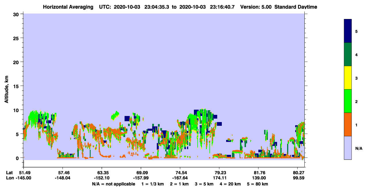This screenshot has width=374, height=192.
Task: Click the colorbar label 2
Action: click(x=356, y=101)
